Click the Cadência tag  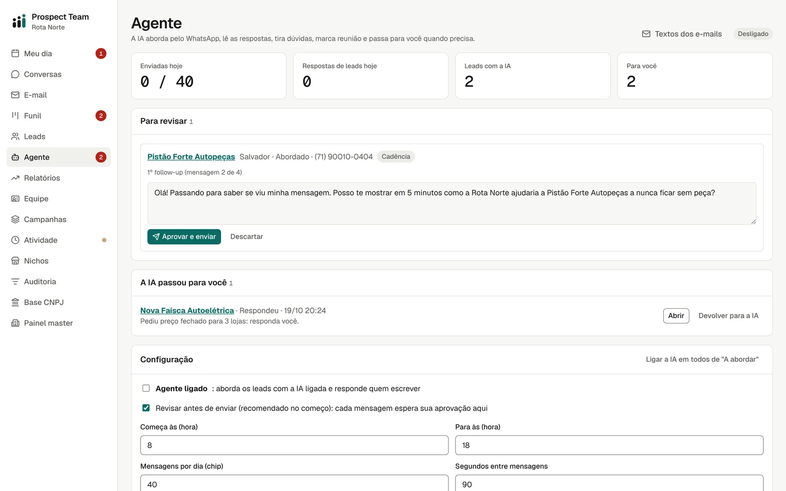(x=396, y=157)
